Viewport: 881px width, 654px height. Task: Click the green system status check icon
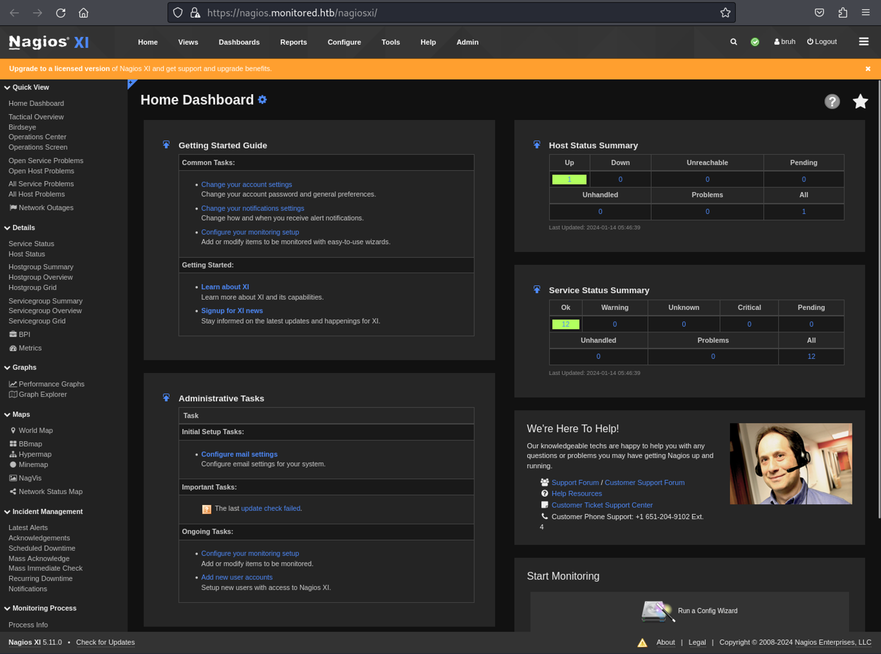[755, 42]
